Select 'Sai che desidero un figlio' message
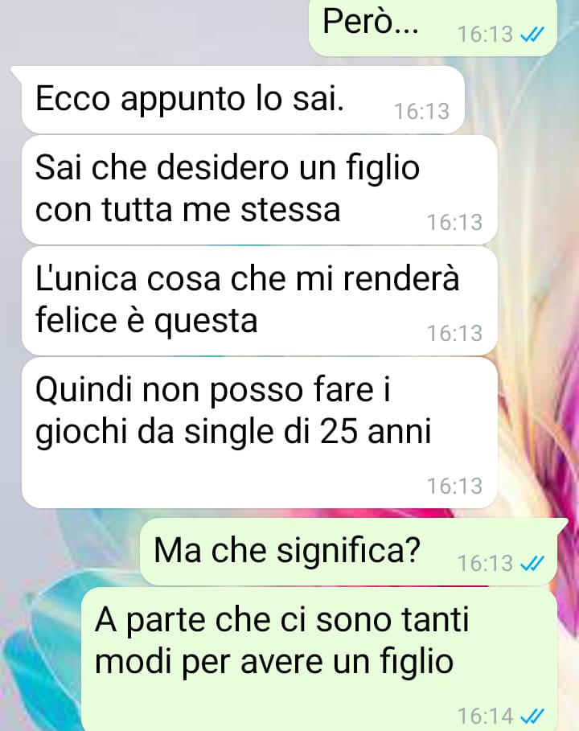 point(260,190)
